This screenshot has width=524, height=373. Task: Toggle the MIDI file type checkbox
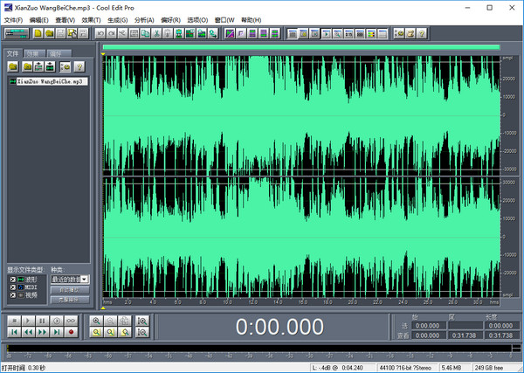pos(11,287)
